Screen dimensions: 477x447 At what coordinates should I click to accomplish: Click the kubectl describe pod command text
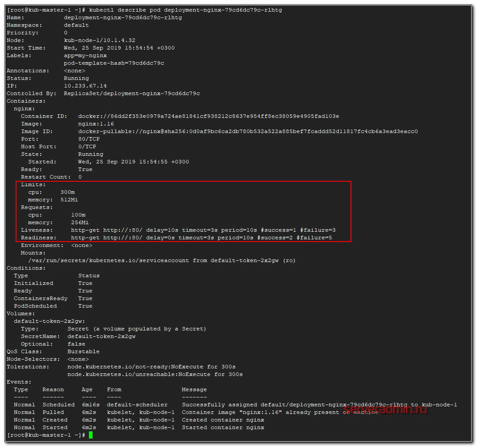(186, 10)
